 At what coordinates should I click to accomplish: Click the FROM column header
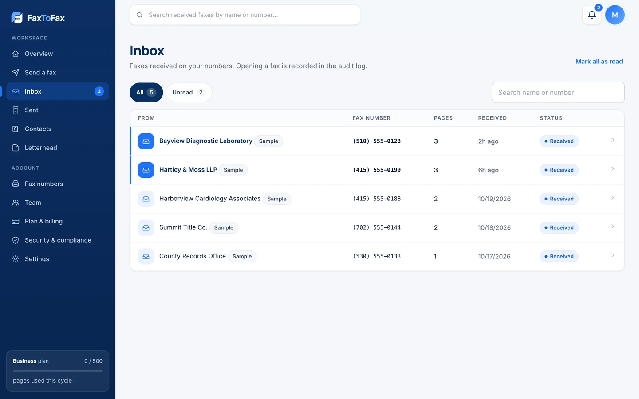point(146,118)
